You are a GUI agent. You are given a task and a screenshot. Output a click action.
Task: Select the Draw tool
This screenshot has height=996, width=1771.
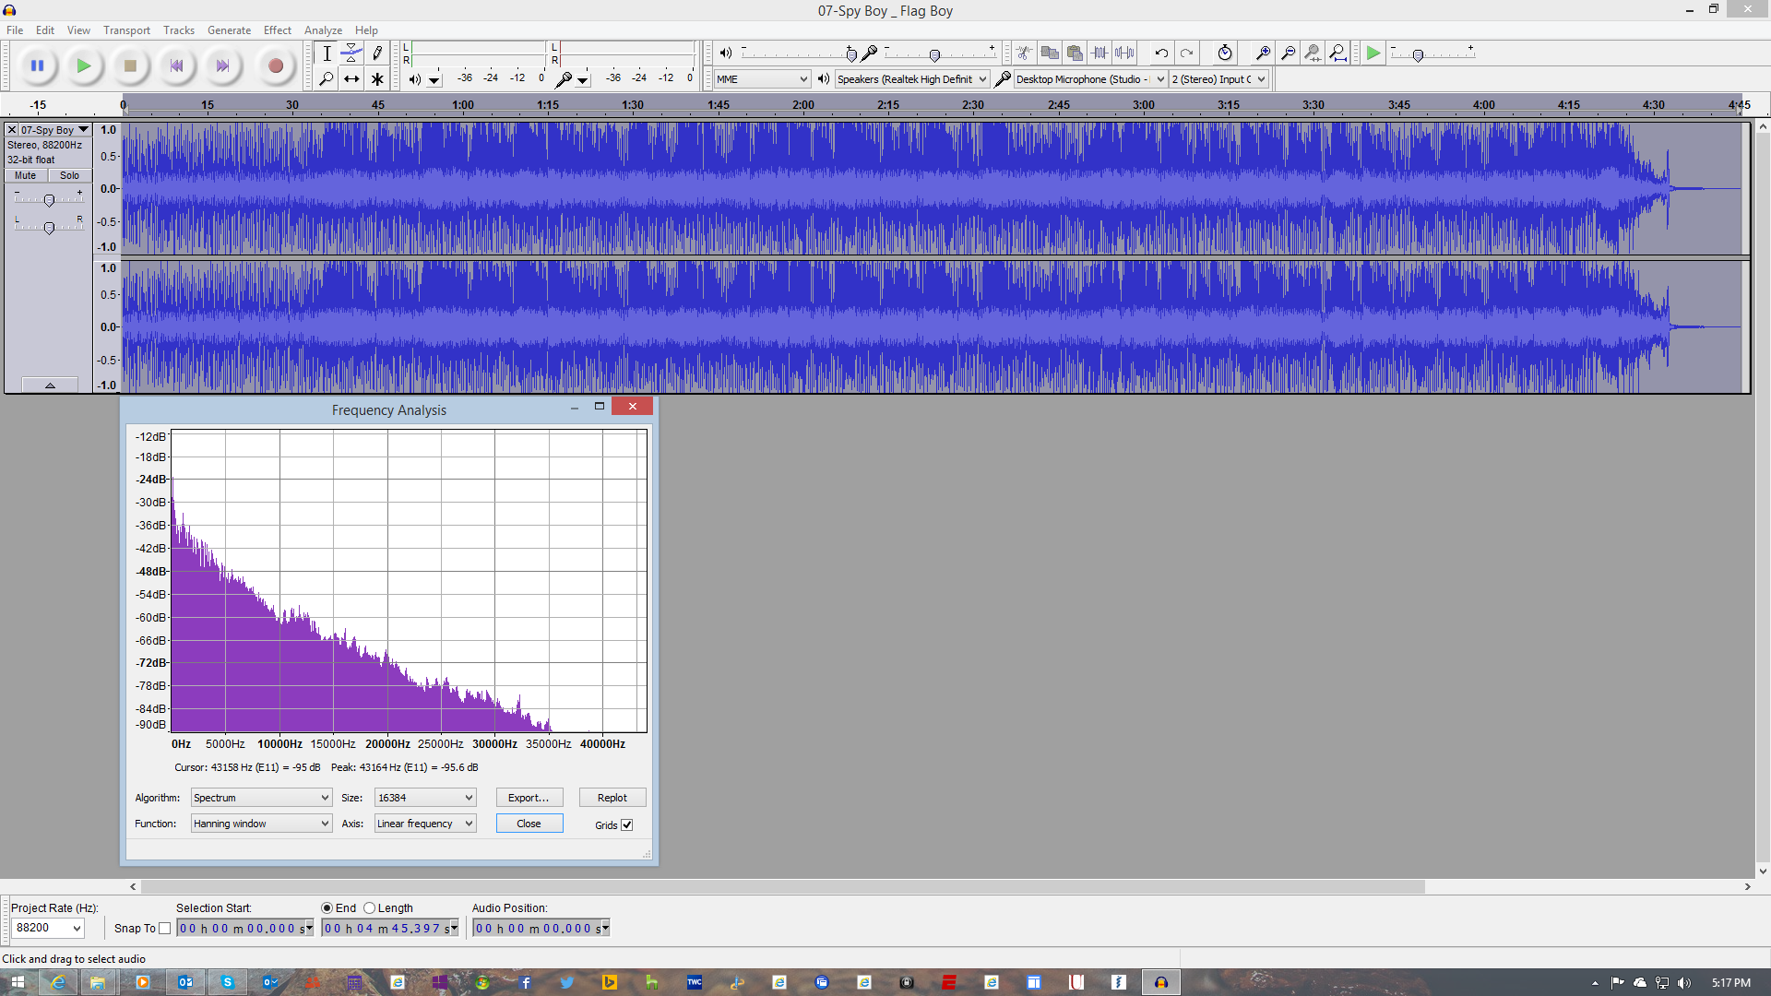coord(377,53)
